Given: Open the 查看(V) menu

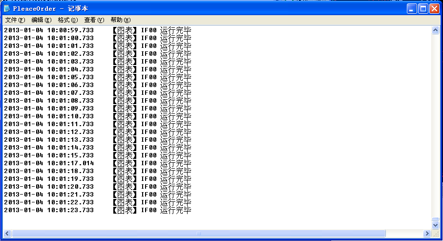Looking at the screenshot, I should pos(94,20).
